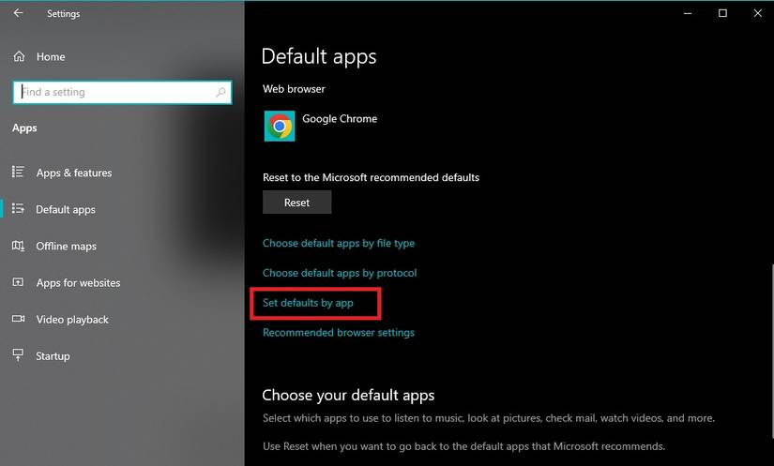Click the Reset button

296,203
